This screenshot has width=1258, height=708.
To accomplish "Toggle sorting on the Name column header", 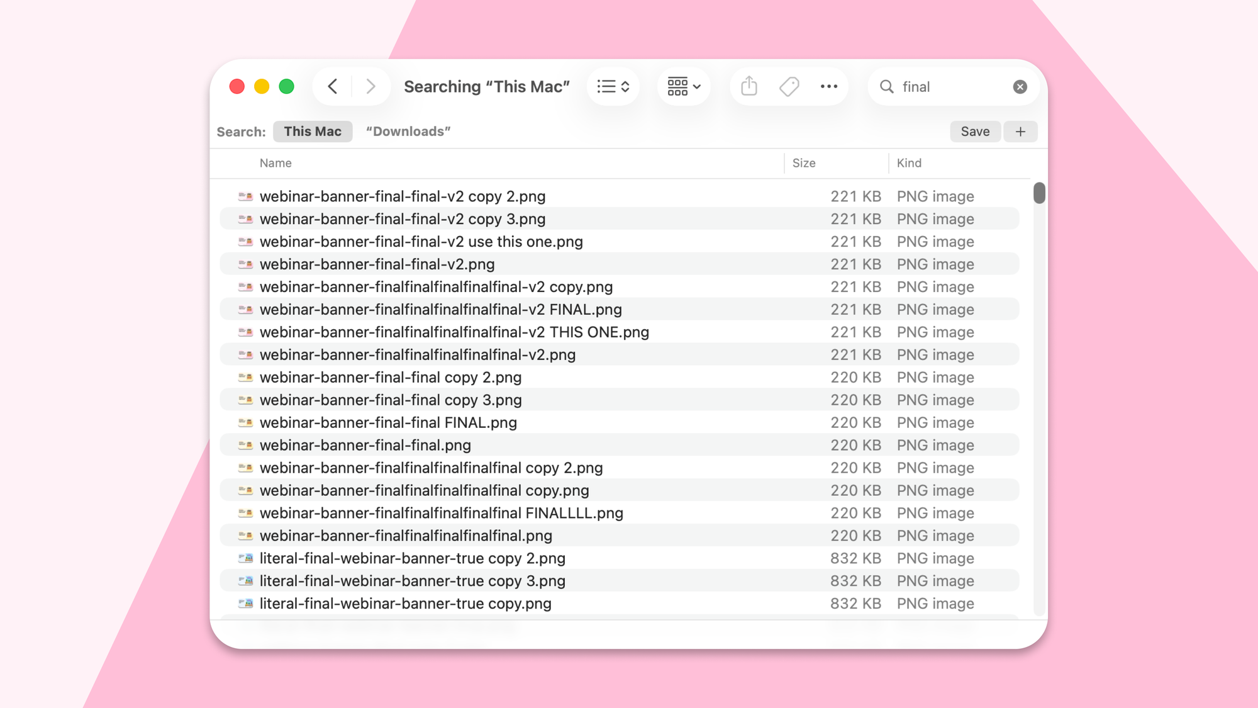I will (275, 163).
